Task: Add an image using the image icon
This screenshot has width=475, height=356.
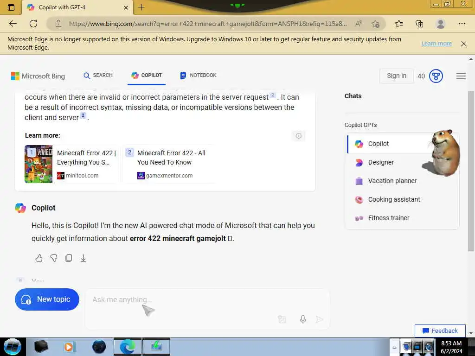Action: click(282, 319)
